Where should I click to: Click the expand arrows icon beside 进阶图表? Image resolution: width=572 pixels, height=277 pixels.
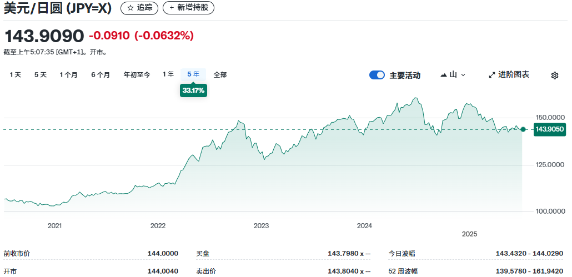491,75
